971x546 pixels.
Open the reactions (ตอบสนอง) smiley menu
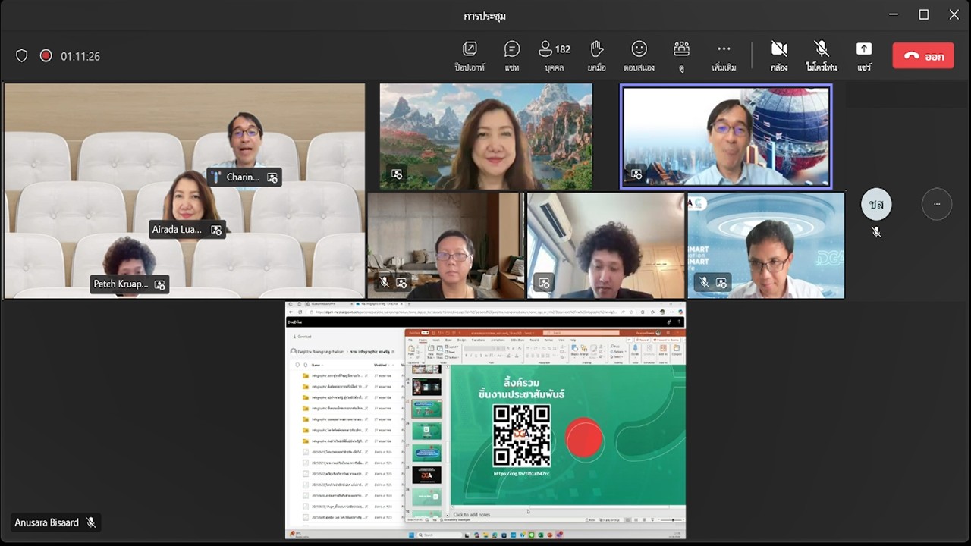click(639, 56)
